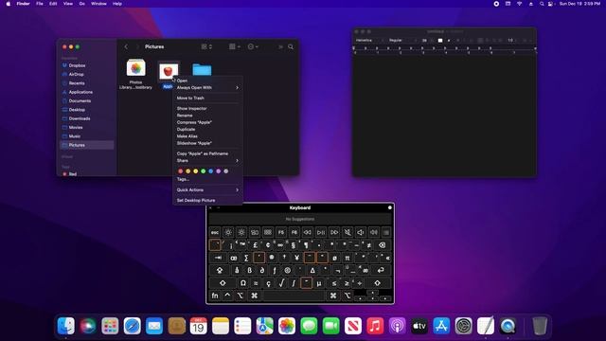Open the Music app in the Dock
This screenshot has width=606, height=341.
point(375,326)
